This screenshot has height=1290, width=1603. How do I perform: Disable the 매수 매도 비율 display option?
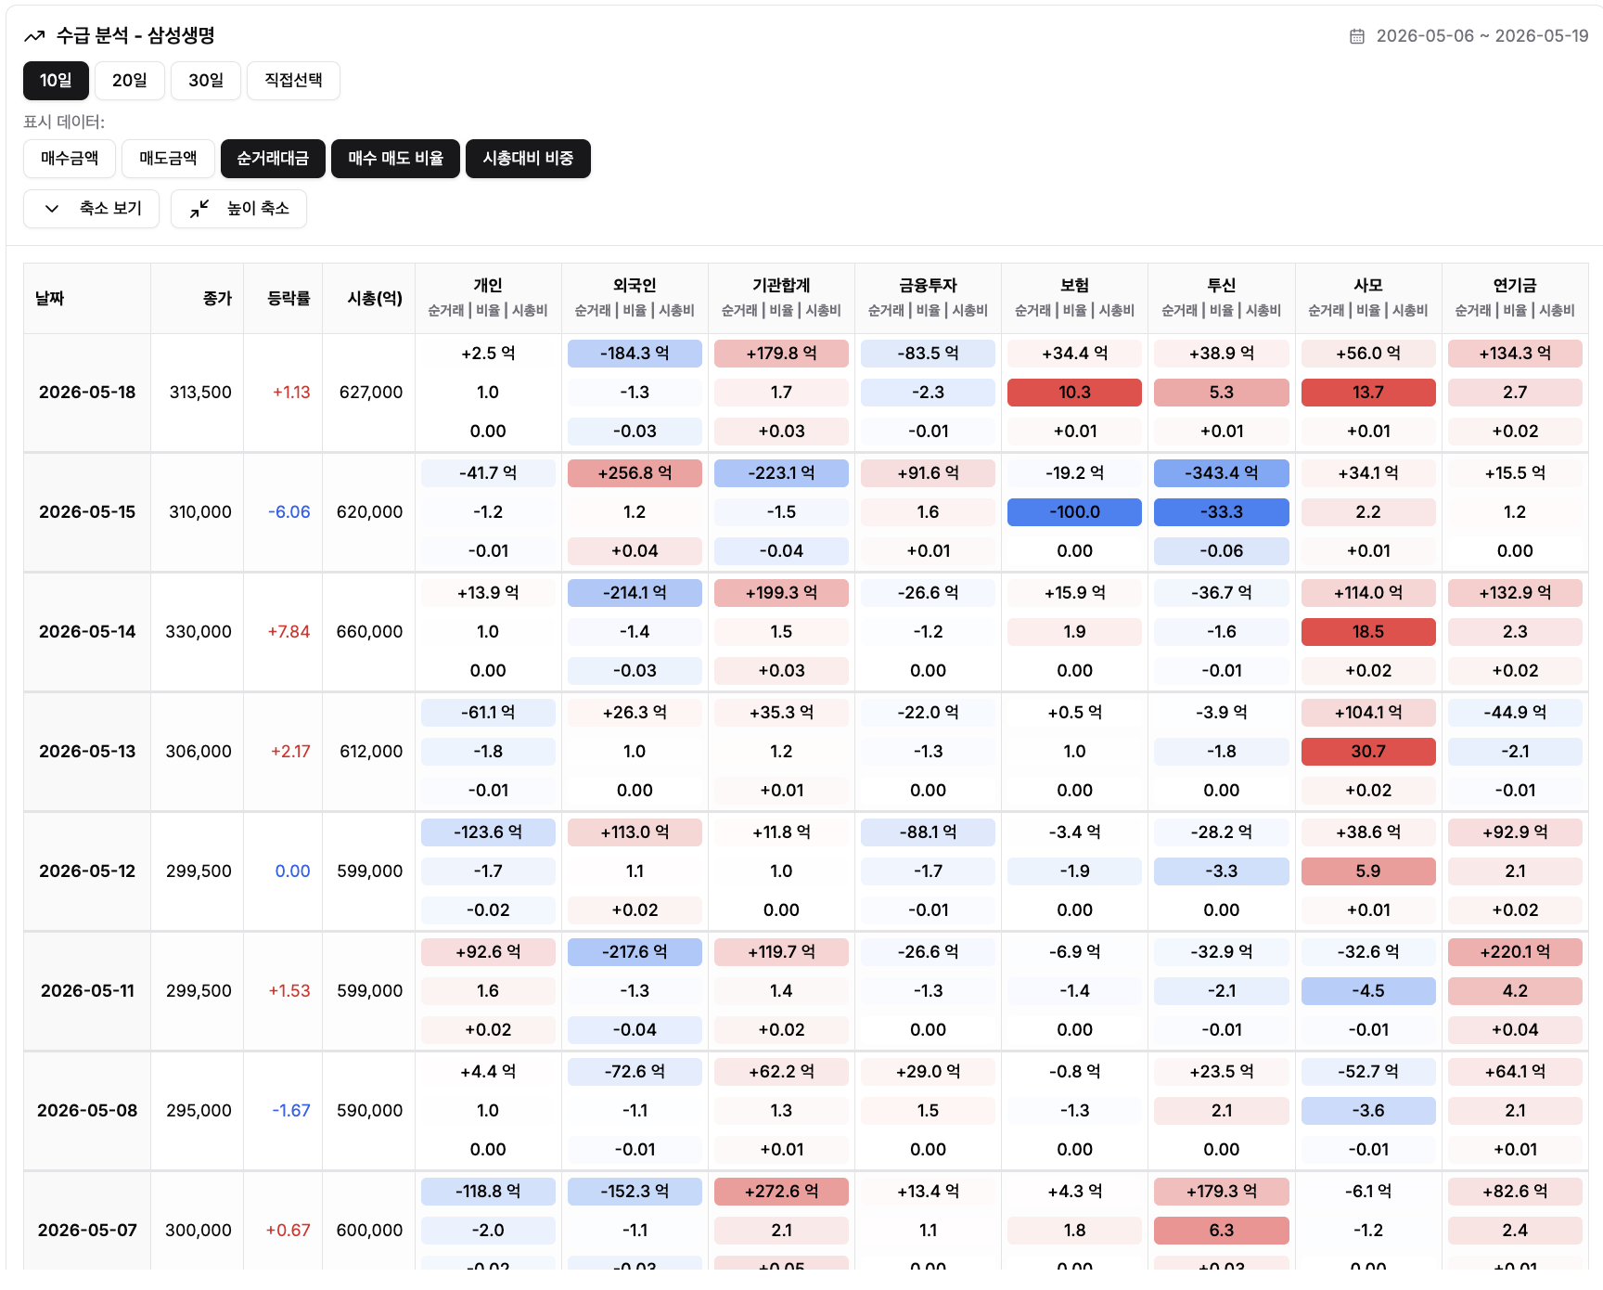pos(395,159)
